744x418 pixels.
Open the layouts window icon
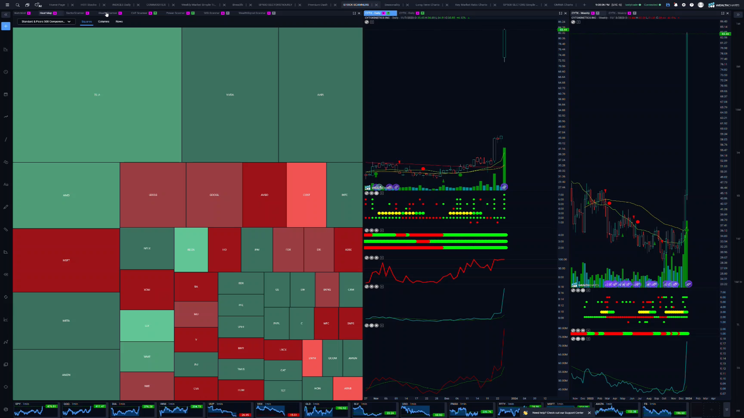tap(27, 5)
